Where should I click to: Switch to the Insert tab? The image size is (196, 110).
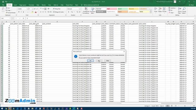click(15, 5)
